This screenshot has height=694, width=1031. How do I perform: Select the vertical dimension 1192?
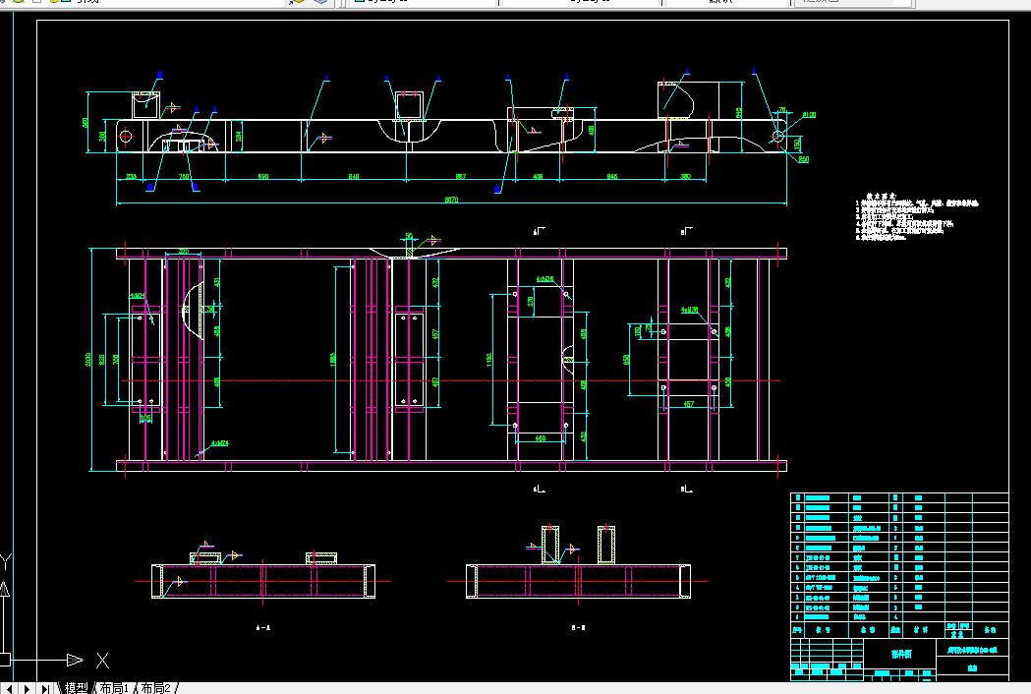click(x=489, y=360)
